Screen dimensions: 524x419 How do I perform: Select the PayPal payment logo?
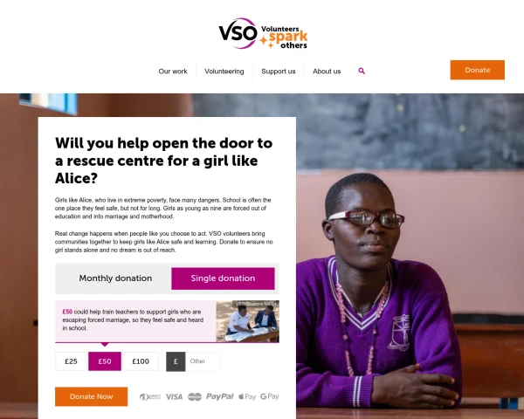pos(219,396)
